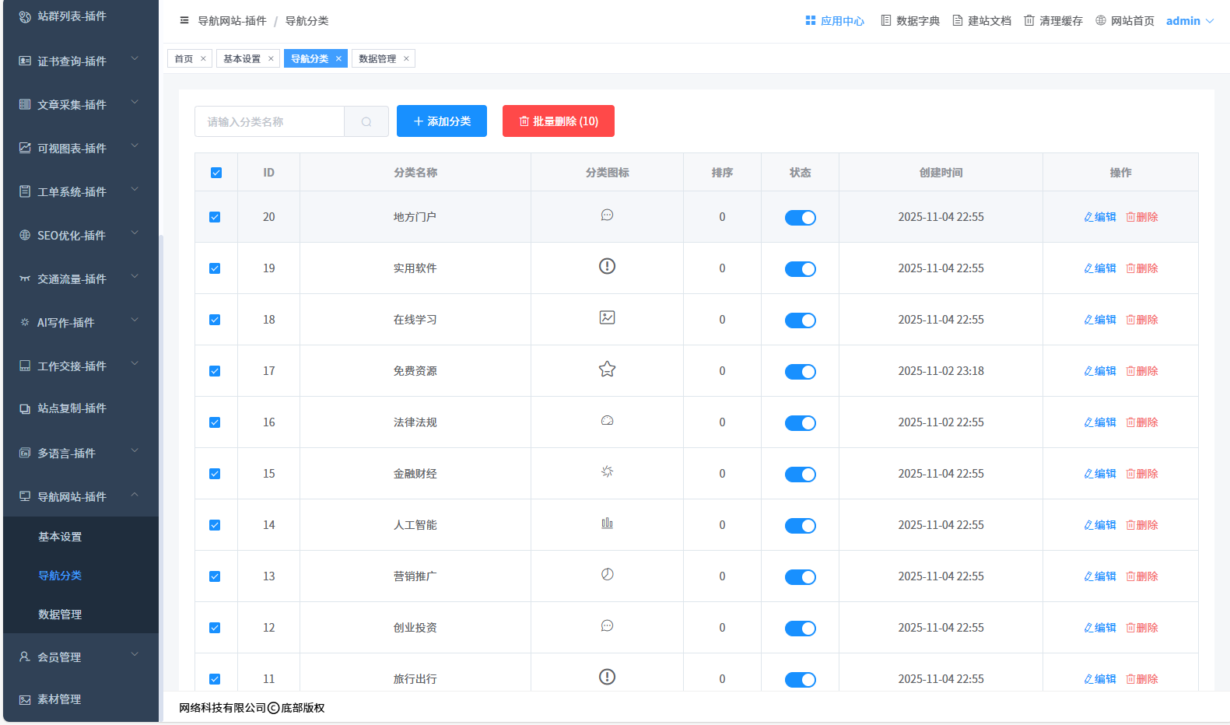Screen dimensions: 1230x725
Task: Close the 数据管理 tab with its x icon
Action: pos(406,59)
